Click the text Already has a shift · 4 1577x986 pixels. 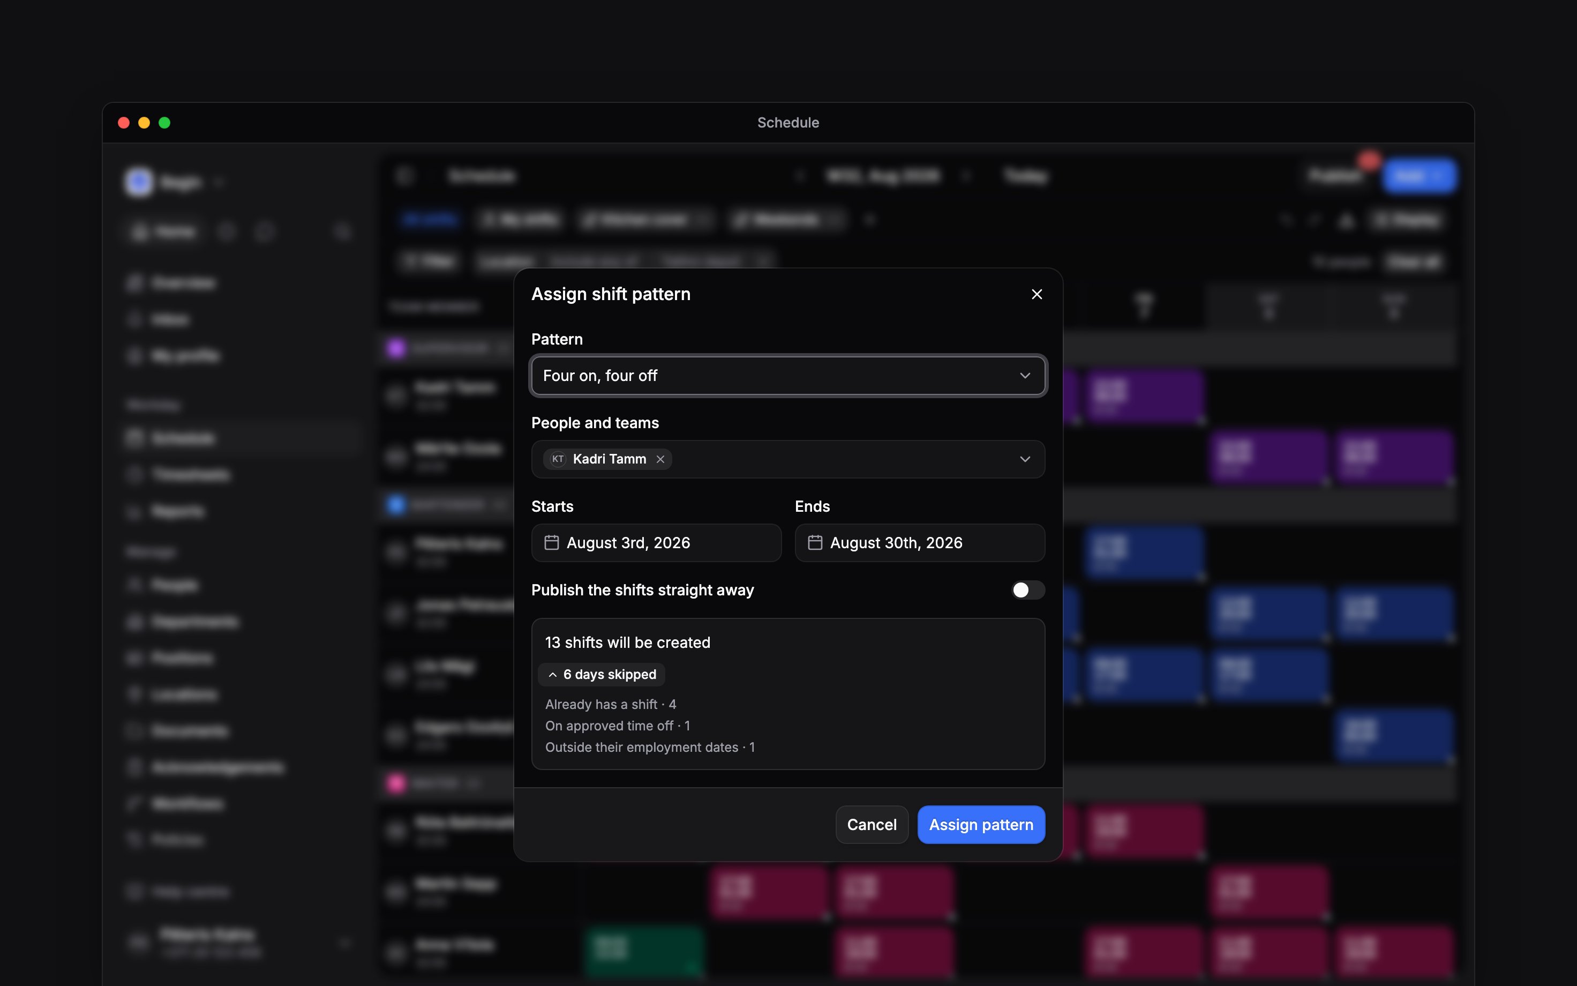611,704
